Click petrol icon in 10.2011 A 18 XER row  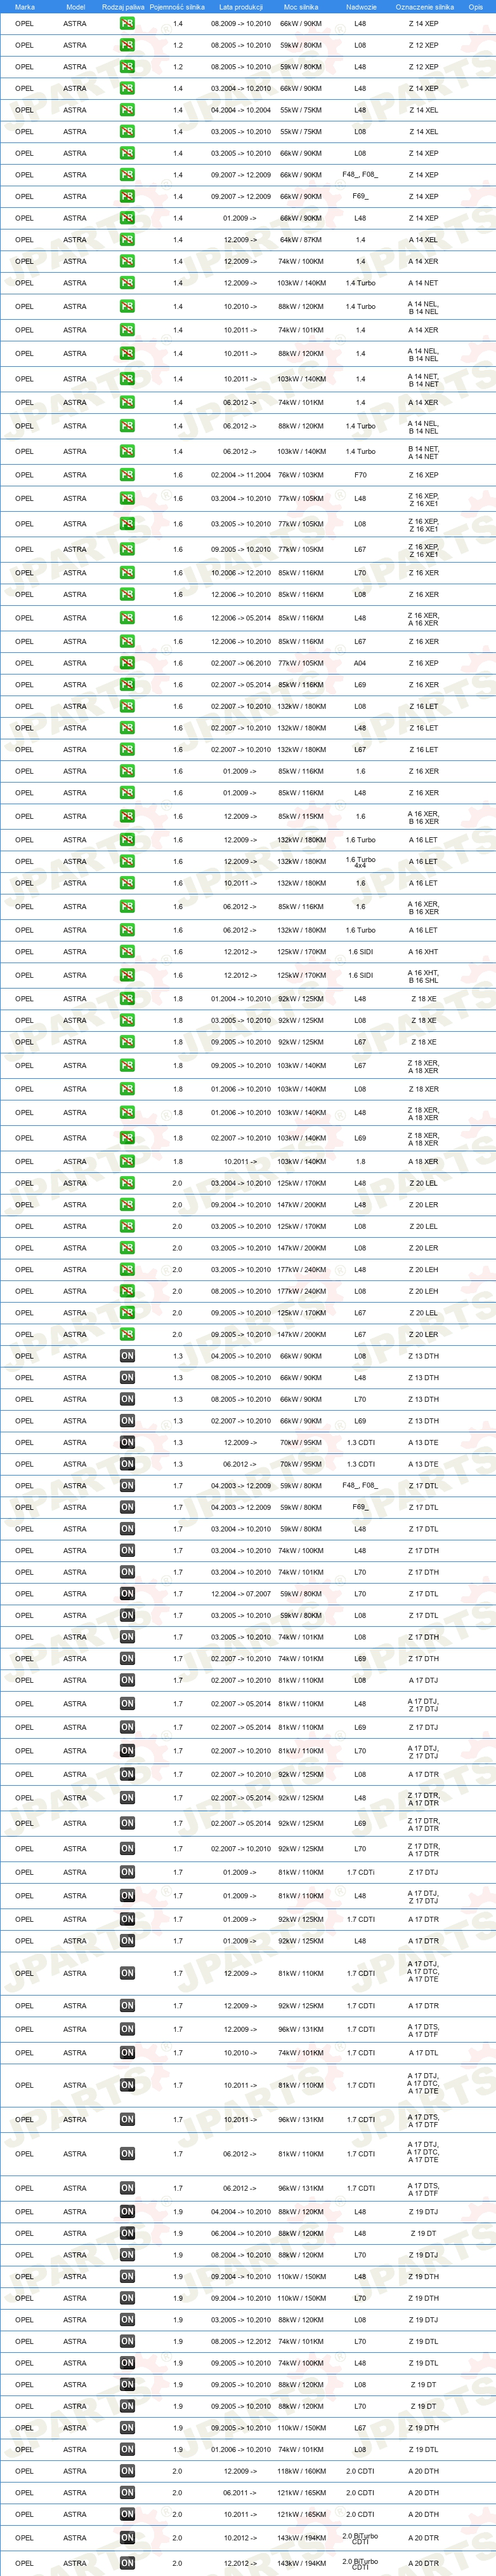pos(127,1162)
